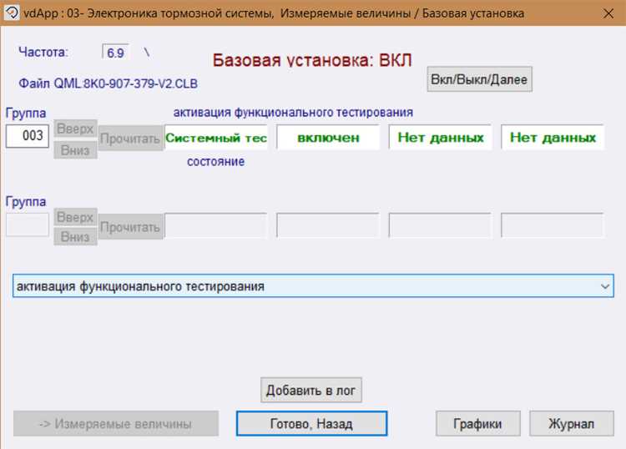Viewport: 626px width, 449px height.
Task: Click the empty second Группа input field
Action: [28, 224]
